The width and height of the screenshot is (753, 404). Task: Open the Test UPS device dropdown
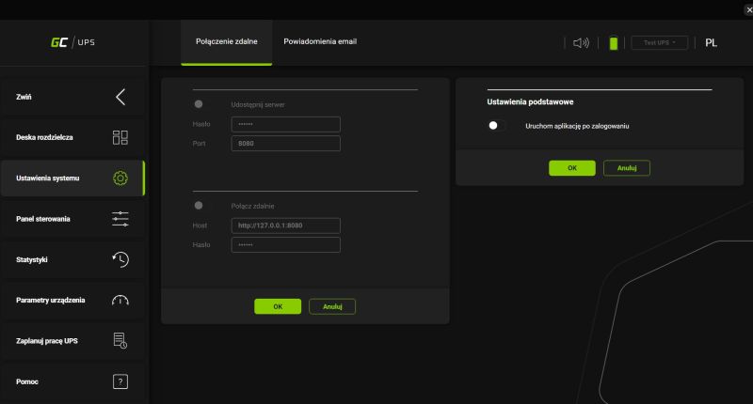[x=660, y=42]
